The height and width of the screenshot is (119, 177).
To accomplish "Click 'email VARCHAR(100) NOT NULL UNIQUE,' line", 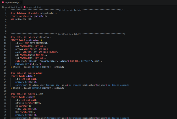I will [37, 52].
